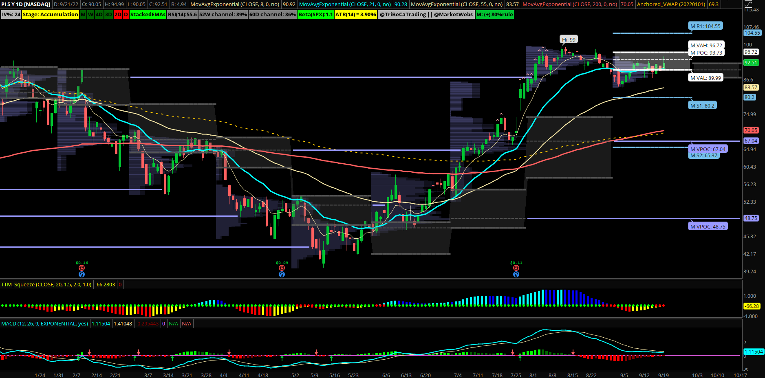The width and height of the screenshot is (765, 378).
Task: Click the C: 92.51 close value in header
Action: (x=158, y=4)
